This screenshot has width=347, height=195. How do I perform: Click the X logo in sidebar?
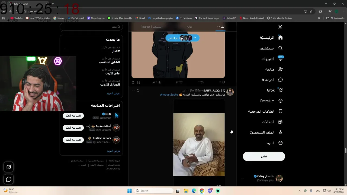(280, 27)
